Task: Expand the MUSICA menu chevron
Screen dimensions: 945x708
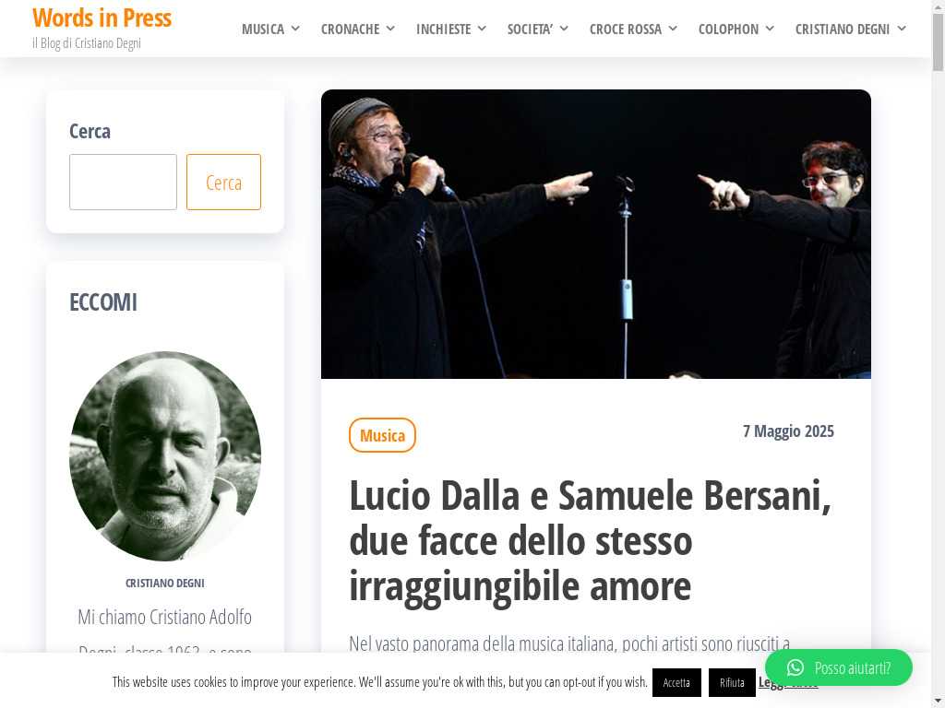Action: click(x=295, y=29)
